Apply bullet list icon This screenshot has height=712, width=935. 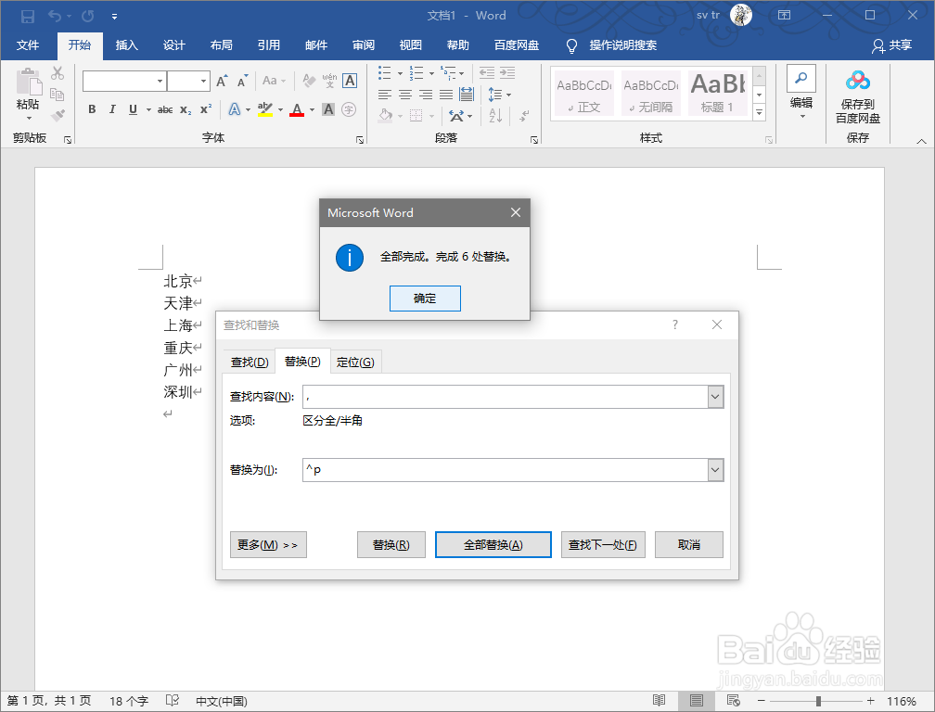pyautogui.click(x=385, y=73)
